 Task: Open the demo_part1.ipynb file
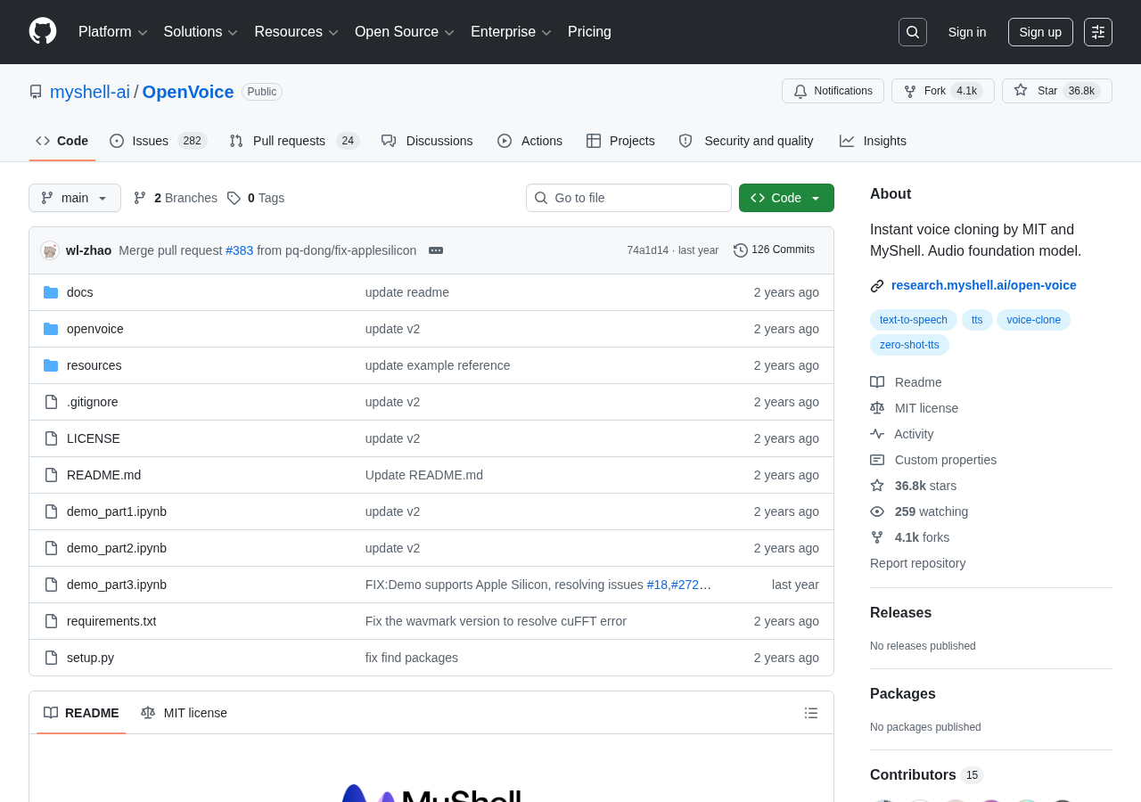pyautogui.click(x=117, y=511)
